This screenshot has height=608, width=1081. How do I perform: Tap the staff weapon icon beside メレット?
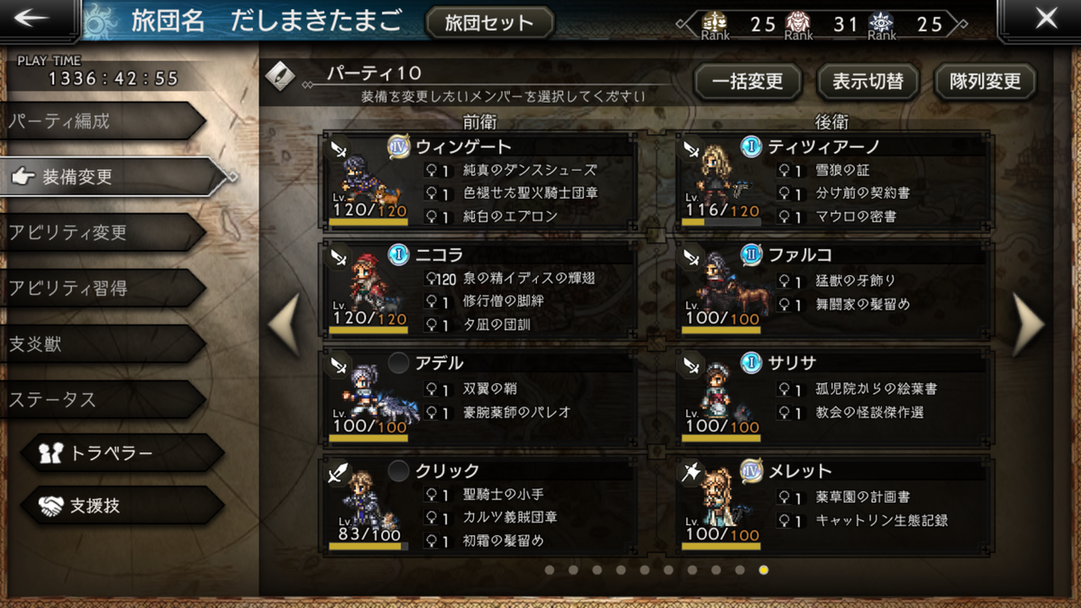(x=692, y=472)
